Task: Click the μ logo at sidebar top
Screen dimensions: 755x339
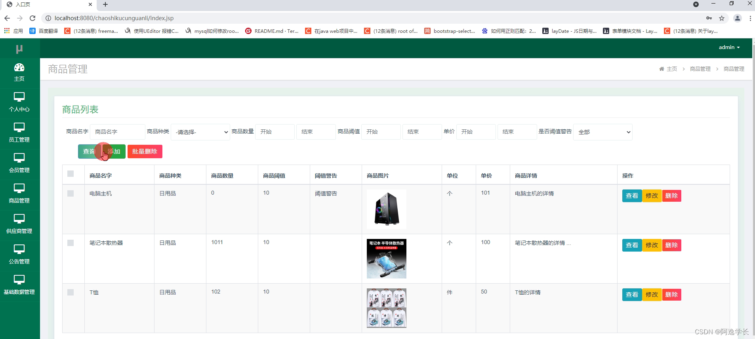Action: (x=19, y=49)
